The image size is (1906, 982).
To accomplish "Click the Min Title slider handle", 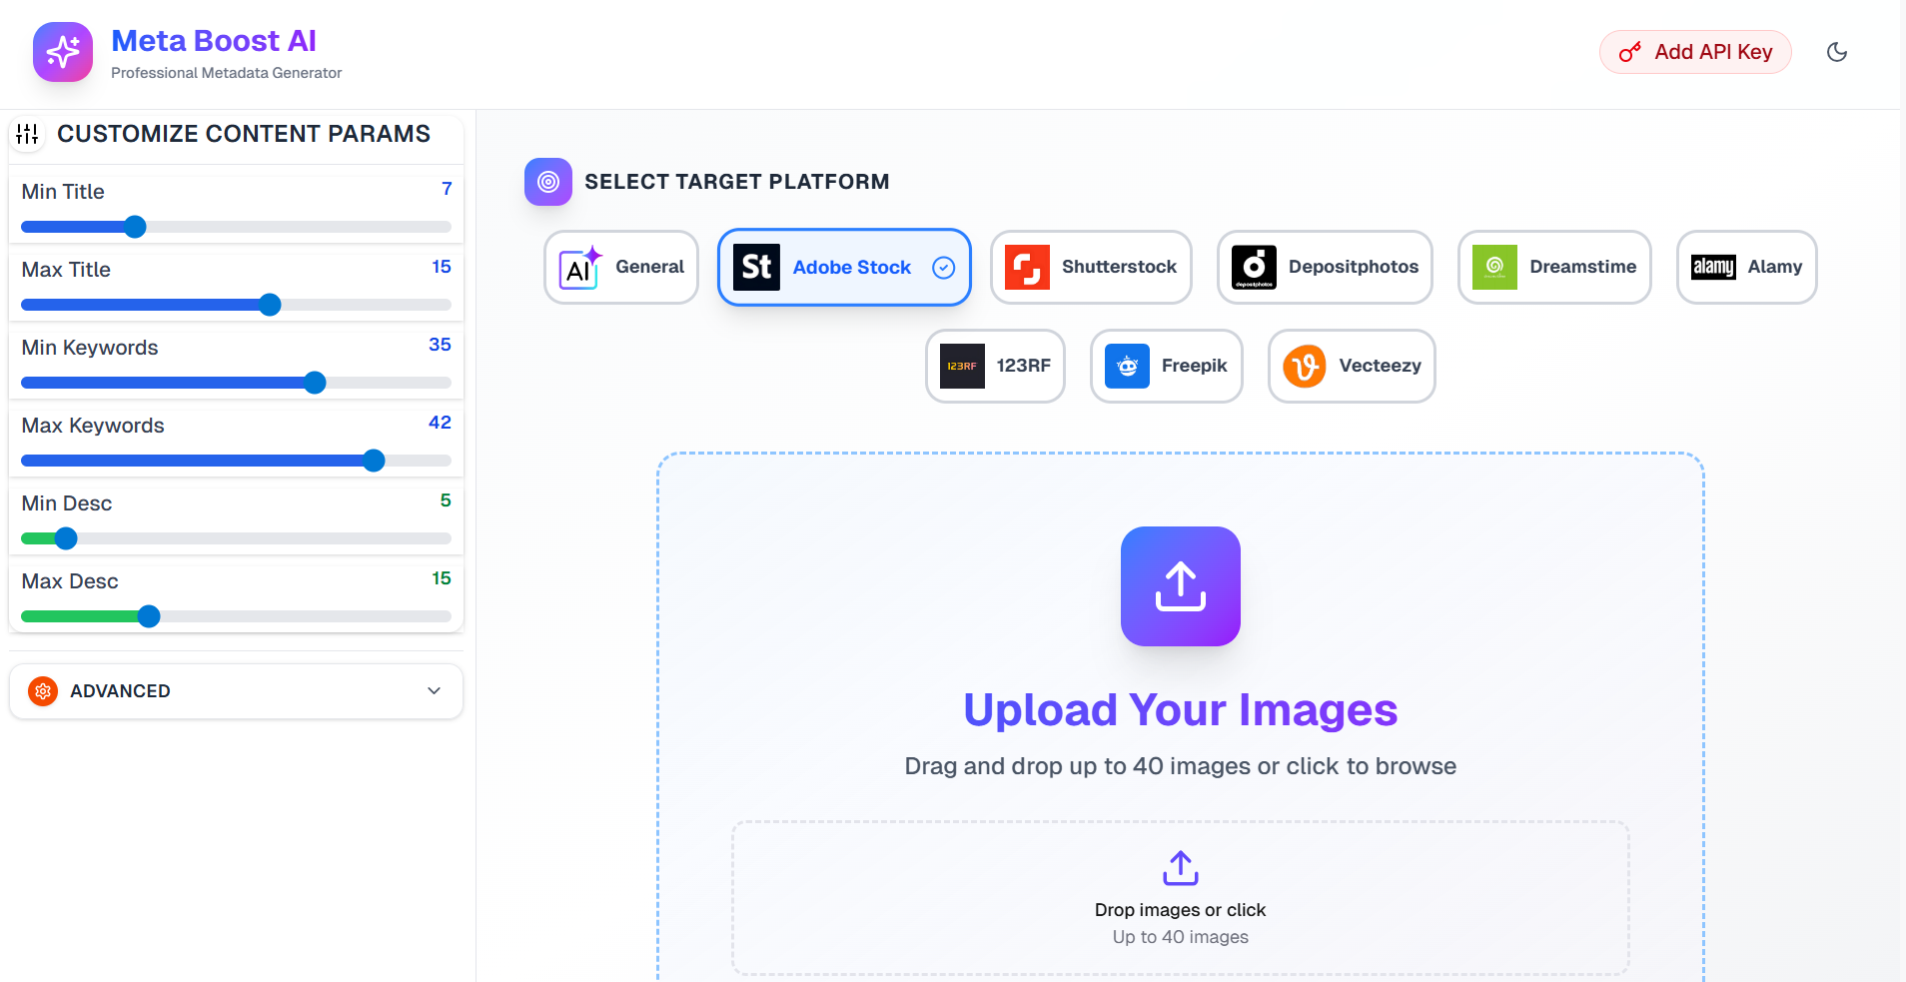I will point(135,227).
